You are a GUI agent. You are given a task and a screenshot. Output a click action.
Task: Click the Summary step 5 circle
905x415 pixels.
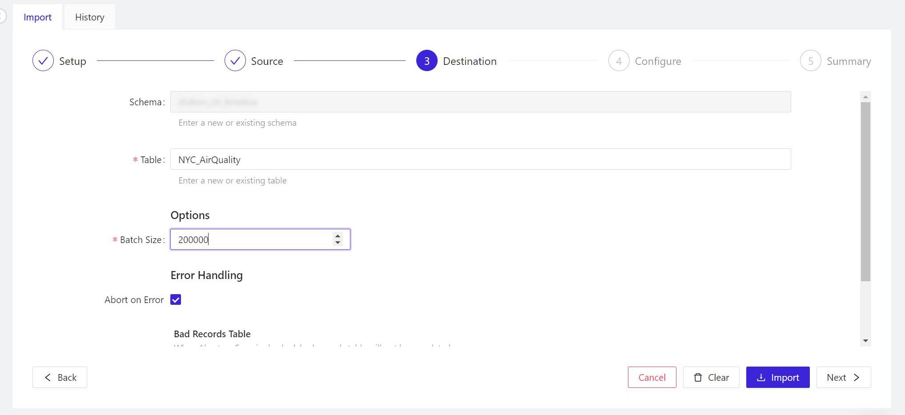tap(810, 61)
